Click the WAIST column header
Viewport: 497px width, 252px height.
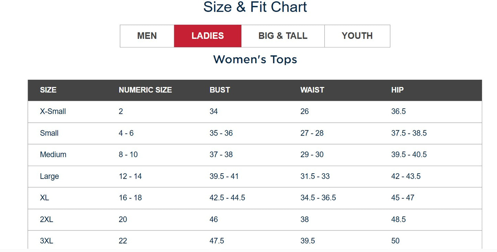click(x=312, y=90)
